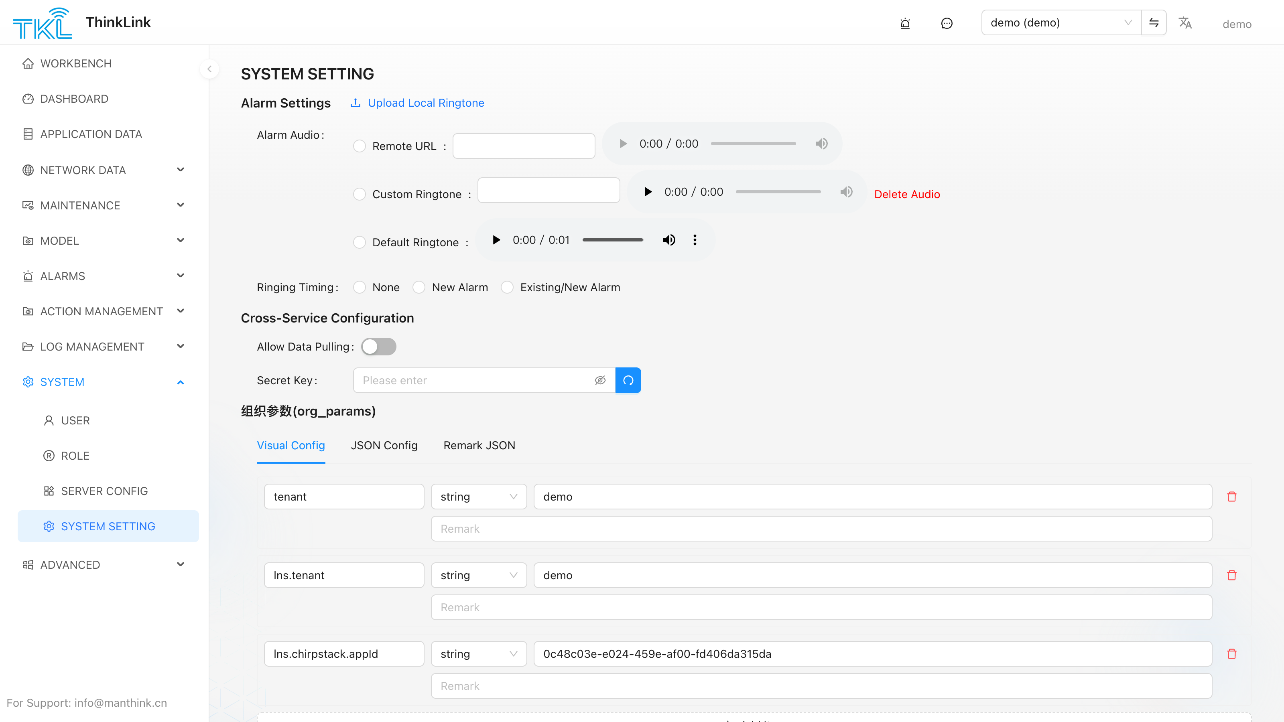Open type dropdown for tenant row
The height and width of the screenshot is (722, 1284).
pyautogui.click(x=479, y=496)
